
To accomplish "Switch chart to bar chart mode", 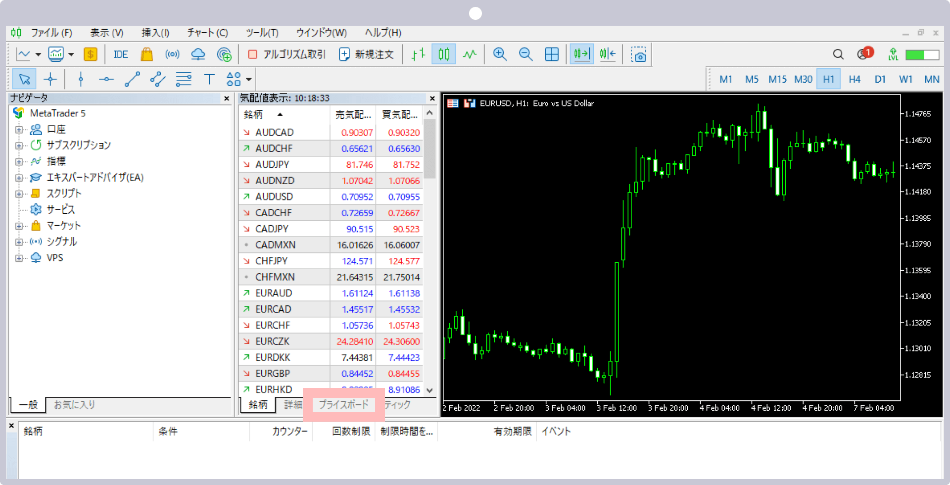I will [418, 54].
